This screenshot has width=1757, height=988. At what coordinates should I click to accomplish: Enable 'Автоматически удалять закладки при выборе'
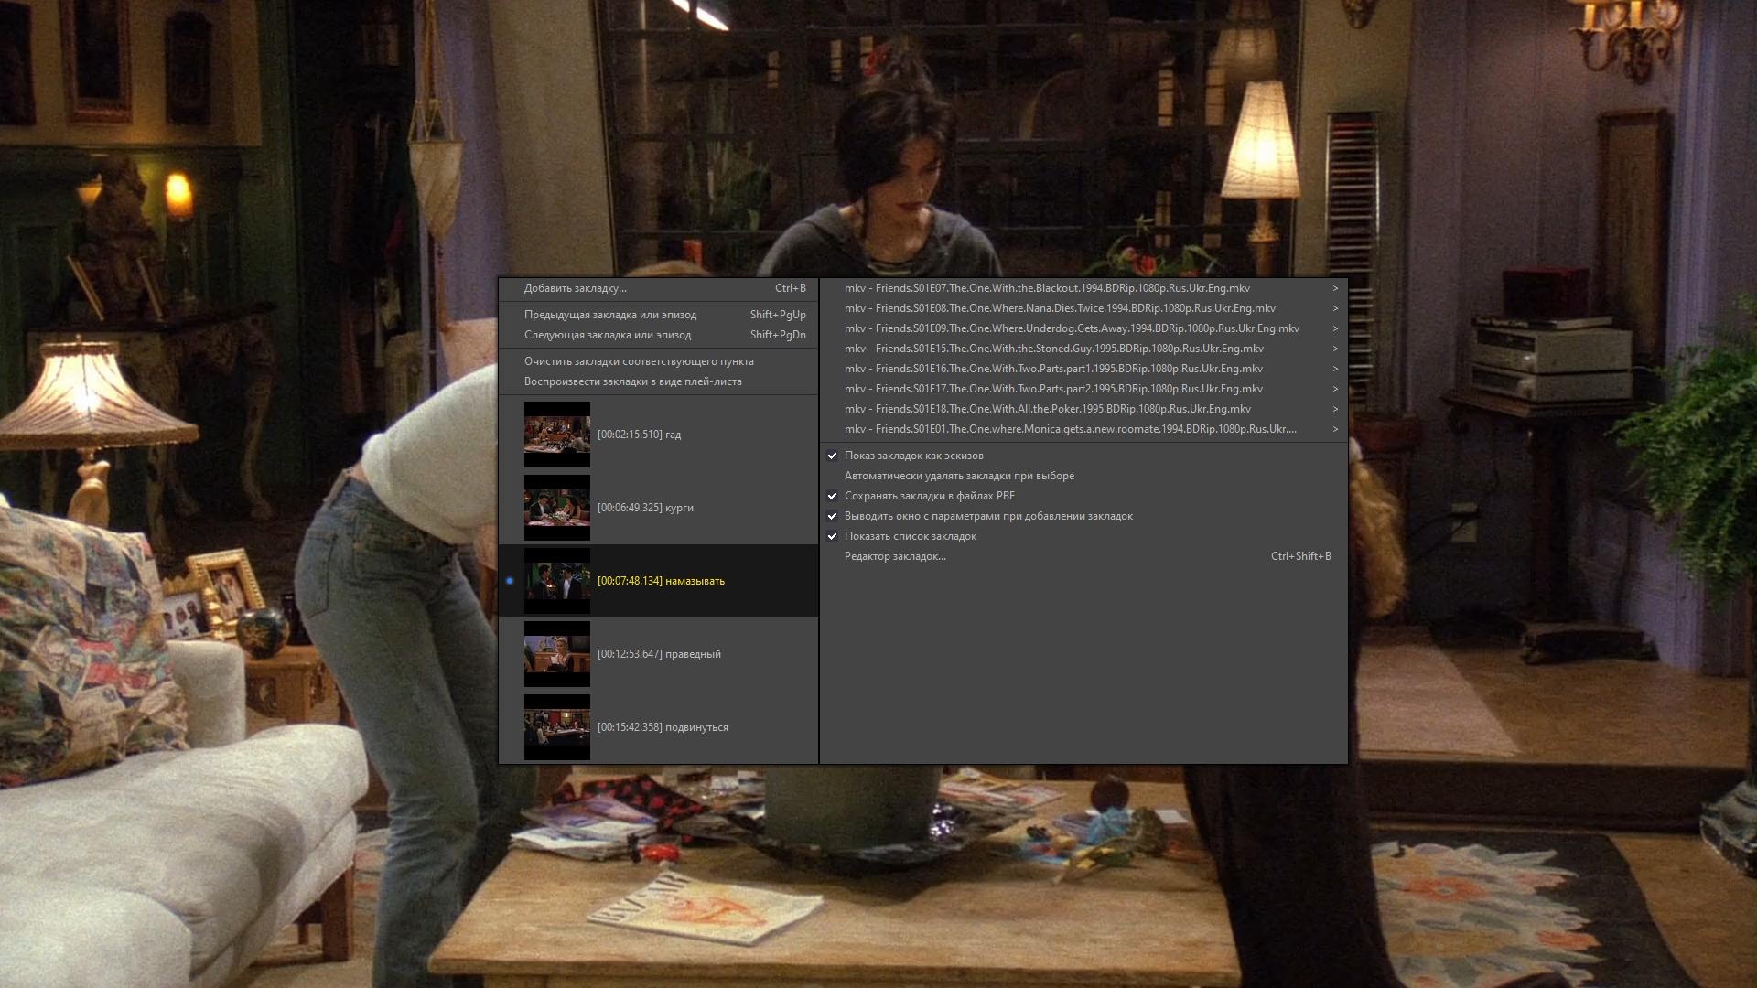point(958,476)
